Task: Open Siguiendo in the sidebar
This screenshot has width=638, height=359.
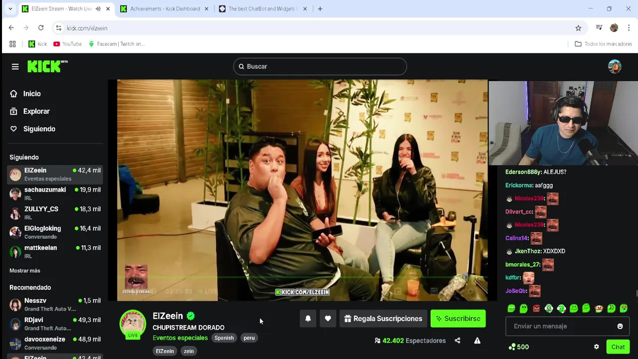Action: pyautogui.click(x=33, y=129)
